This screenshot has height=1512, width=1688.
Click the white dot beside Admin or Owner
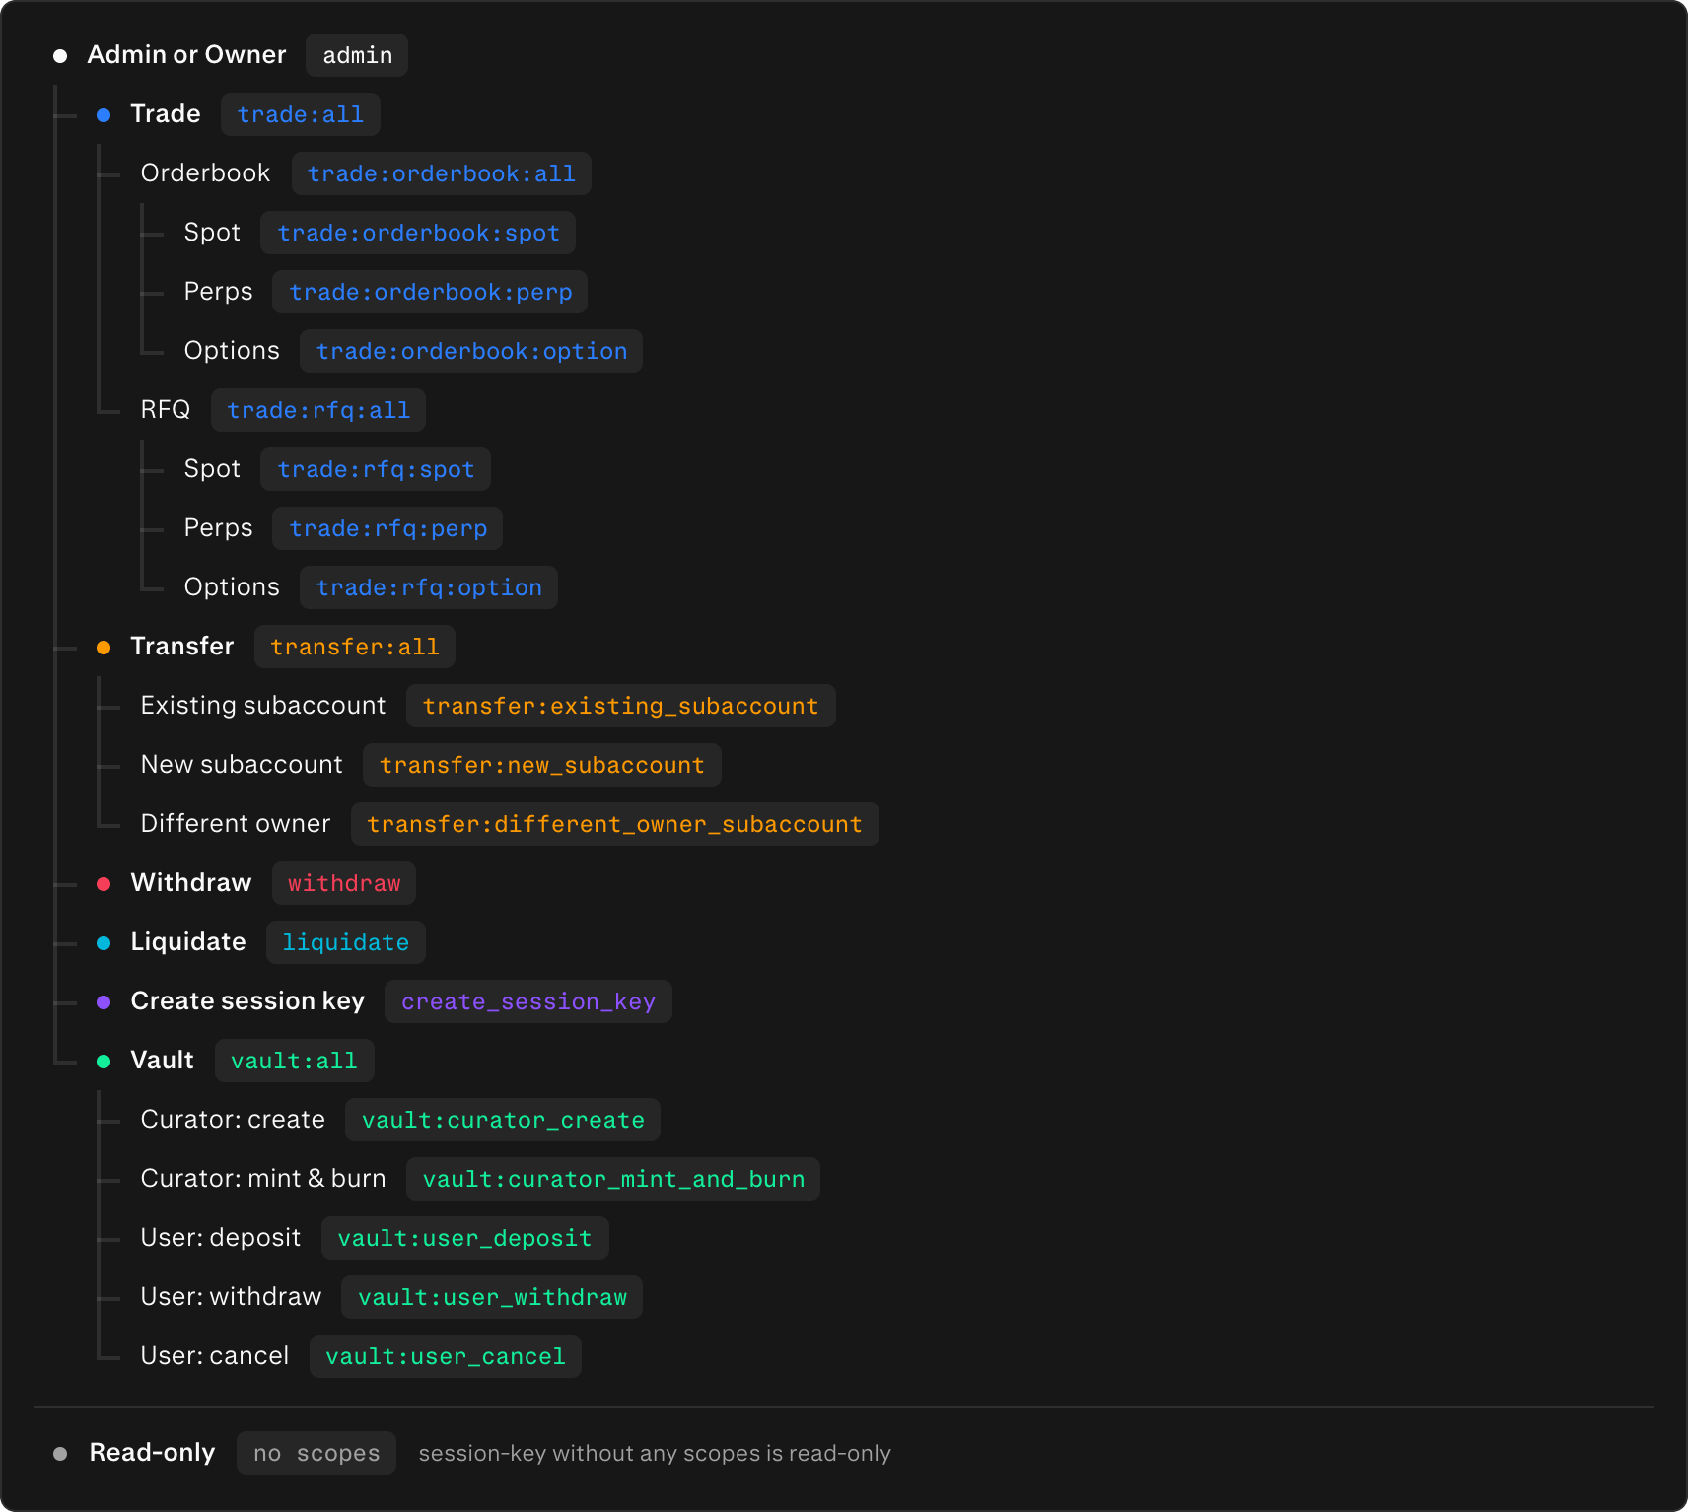point(60,56)
